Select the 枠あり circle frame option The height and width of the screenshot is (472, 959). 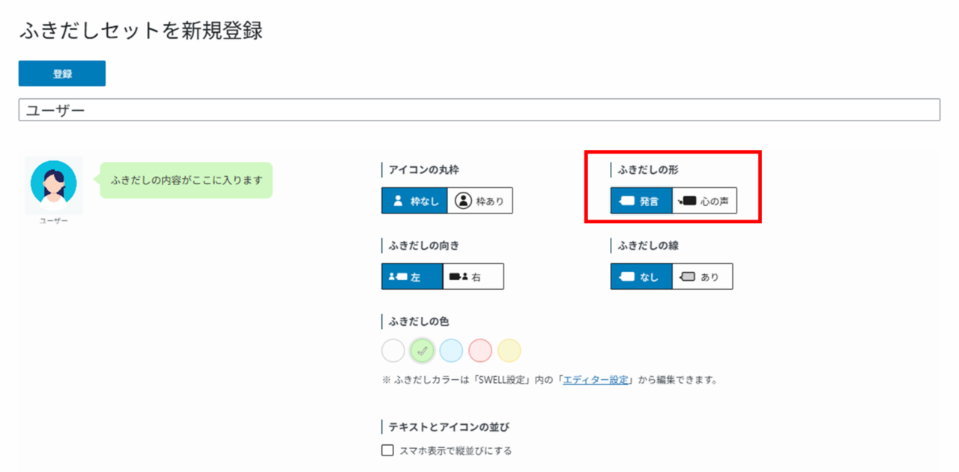click(x=480, y=201)
